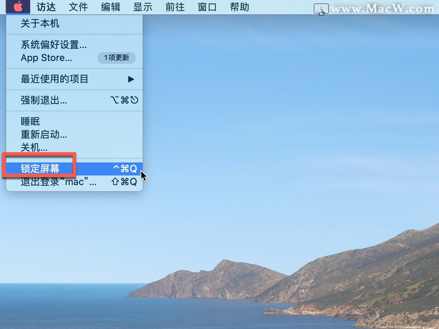Open the 窗口 (Window) menu

click(x=206, y=7)
